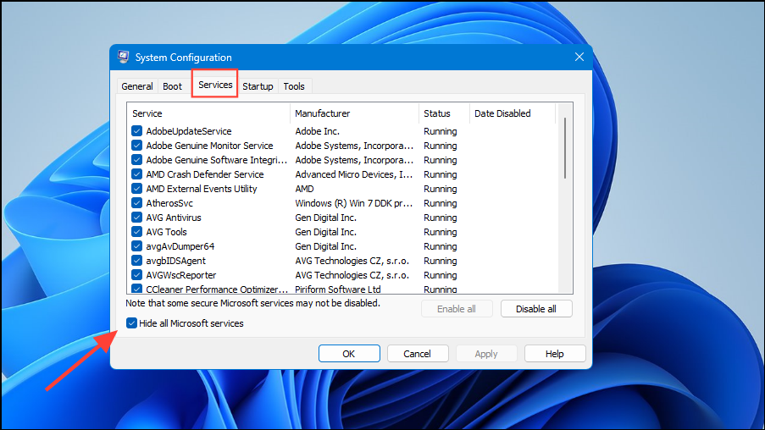Toggle the AtherosSvc checkbox

click(136, 203)
